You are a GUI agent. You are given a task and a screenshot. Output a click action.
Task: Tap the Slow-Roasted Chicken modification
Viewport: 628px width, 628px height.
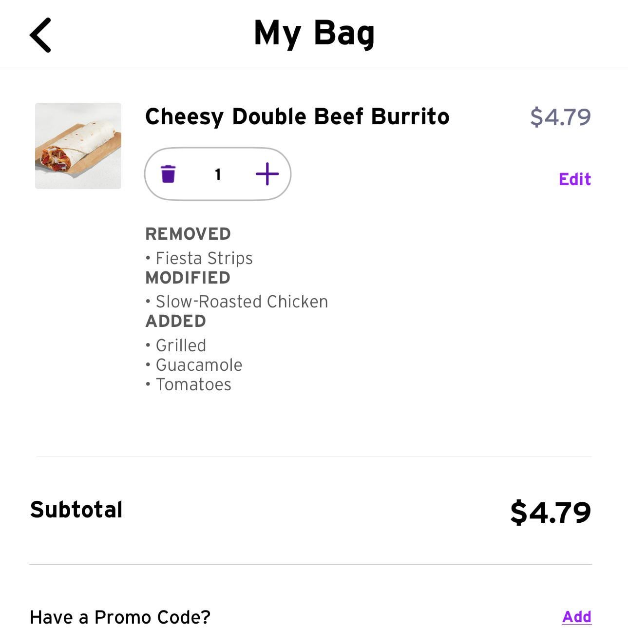pos(241,302)
